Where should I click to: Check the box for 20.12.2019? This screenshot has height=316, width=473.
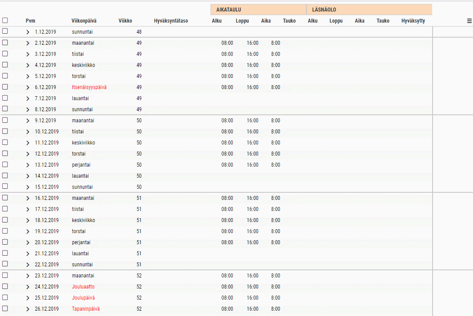click(x=5, y=242)
